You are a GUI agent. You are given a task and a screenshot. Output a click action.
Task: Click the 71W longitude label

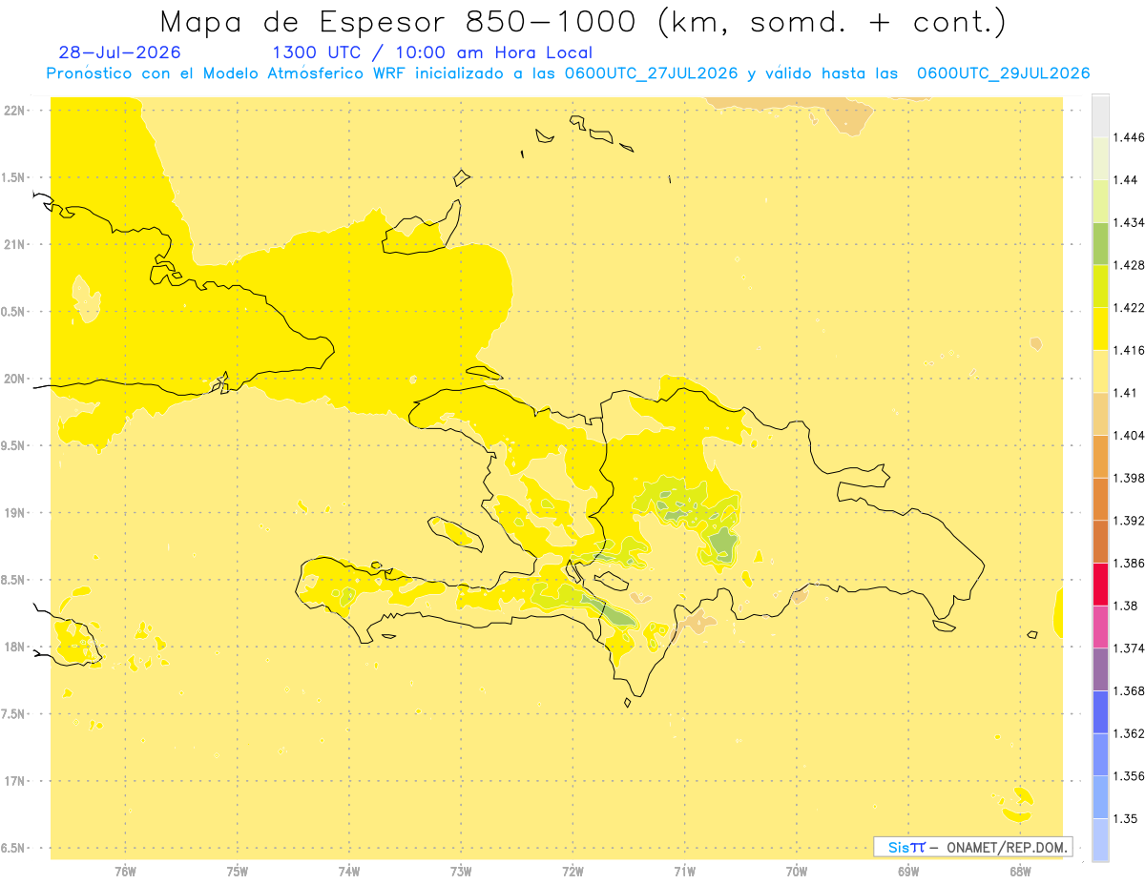click(x=684, y=872)
